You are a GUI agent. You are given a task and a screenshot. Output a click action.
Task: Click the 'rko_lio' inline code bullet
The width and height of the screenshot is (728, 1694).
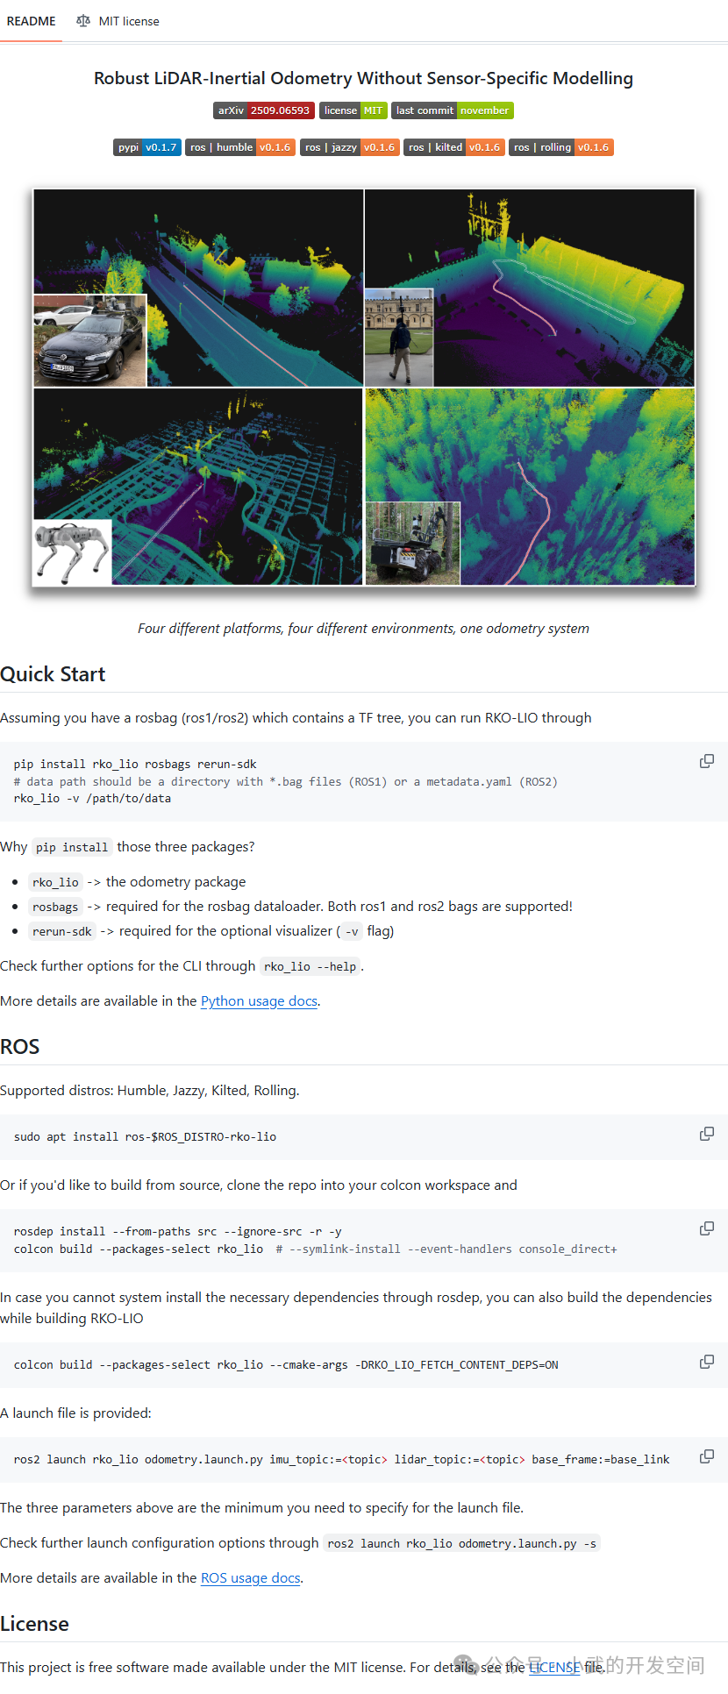tap(55, 882)
